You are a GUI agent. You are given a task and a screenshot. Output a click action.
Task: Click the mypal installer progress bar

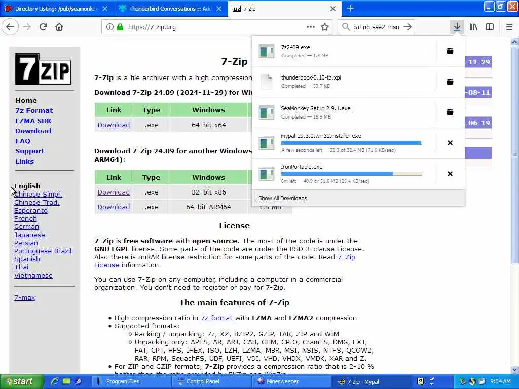click(351, 143)
